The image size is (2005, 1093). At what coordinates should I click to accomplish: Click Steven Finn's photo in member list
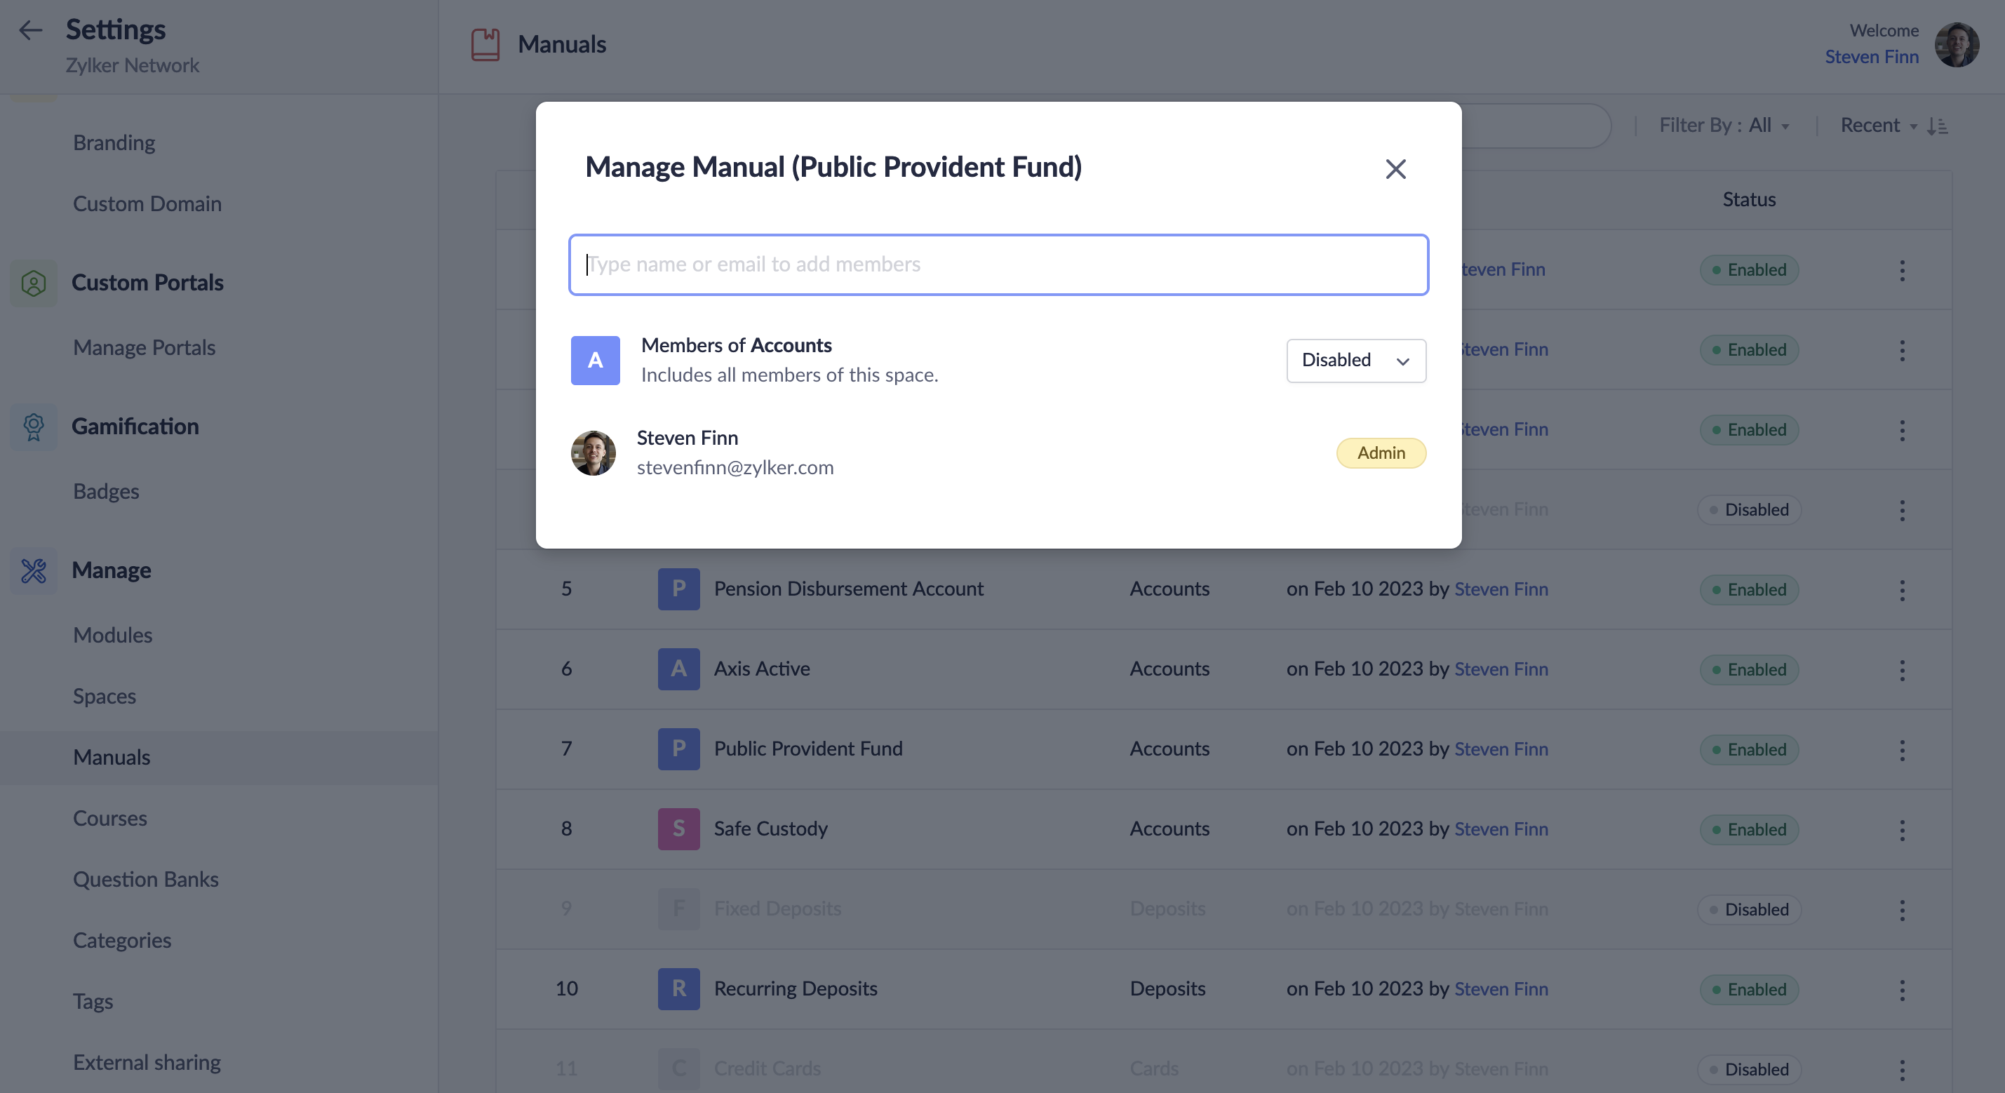point(593,453)
